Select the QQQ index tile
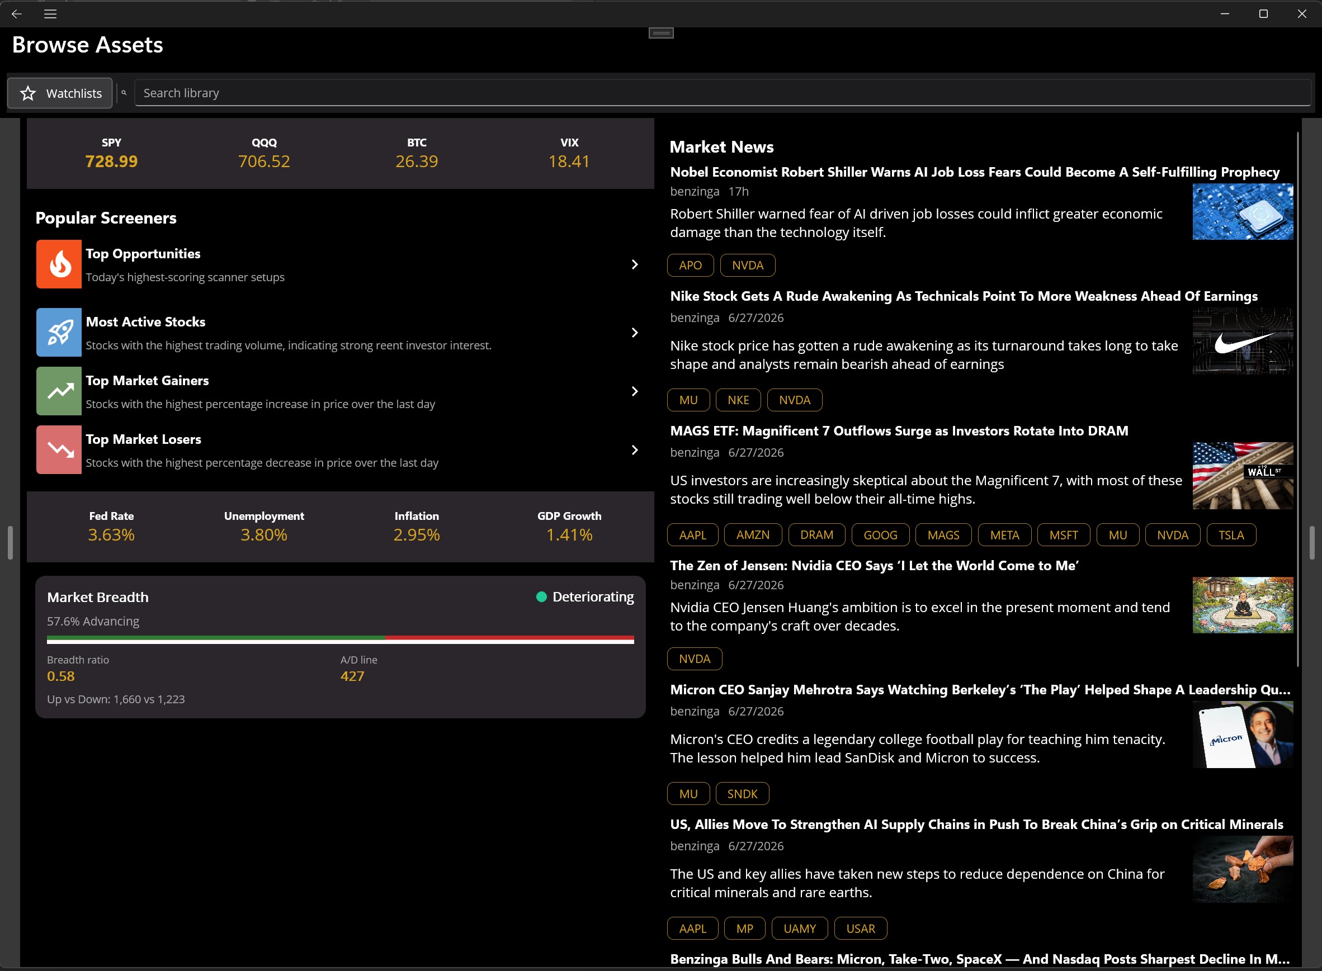This screenshot has height=971, width=1322. point(264,153)
